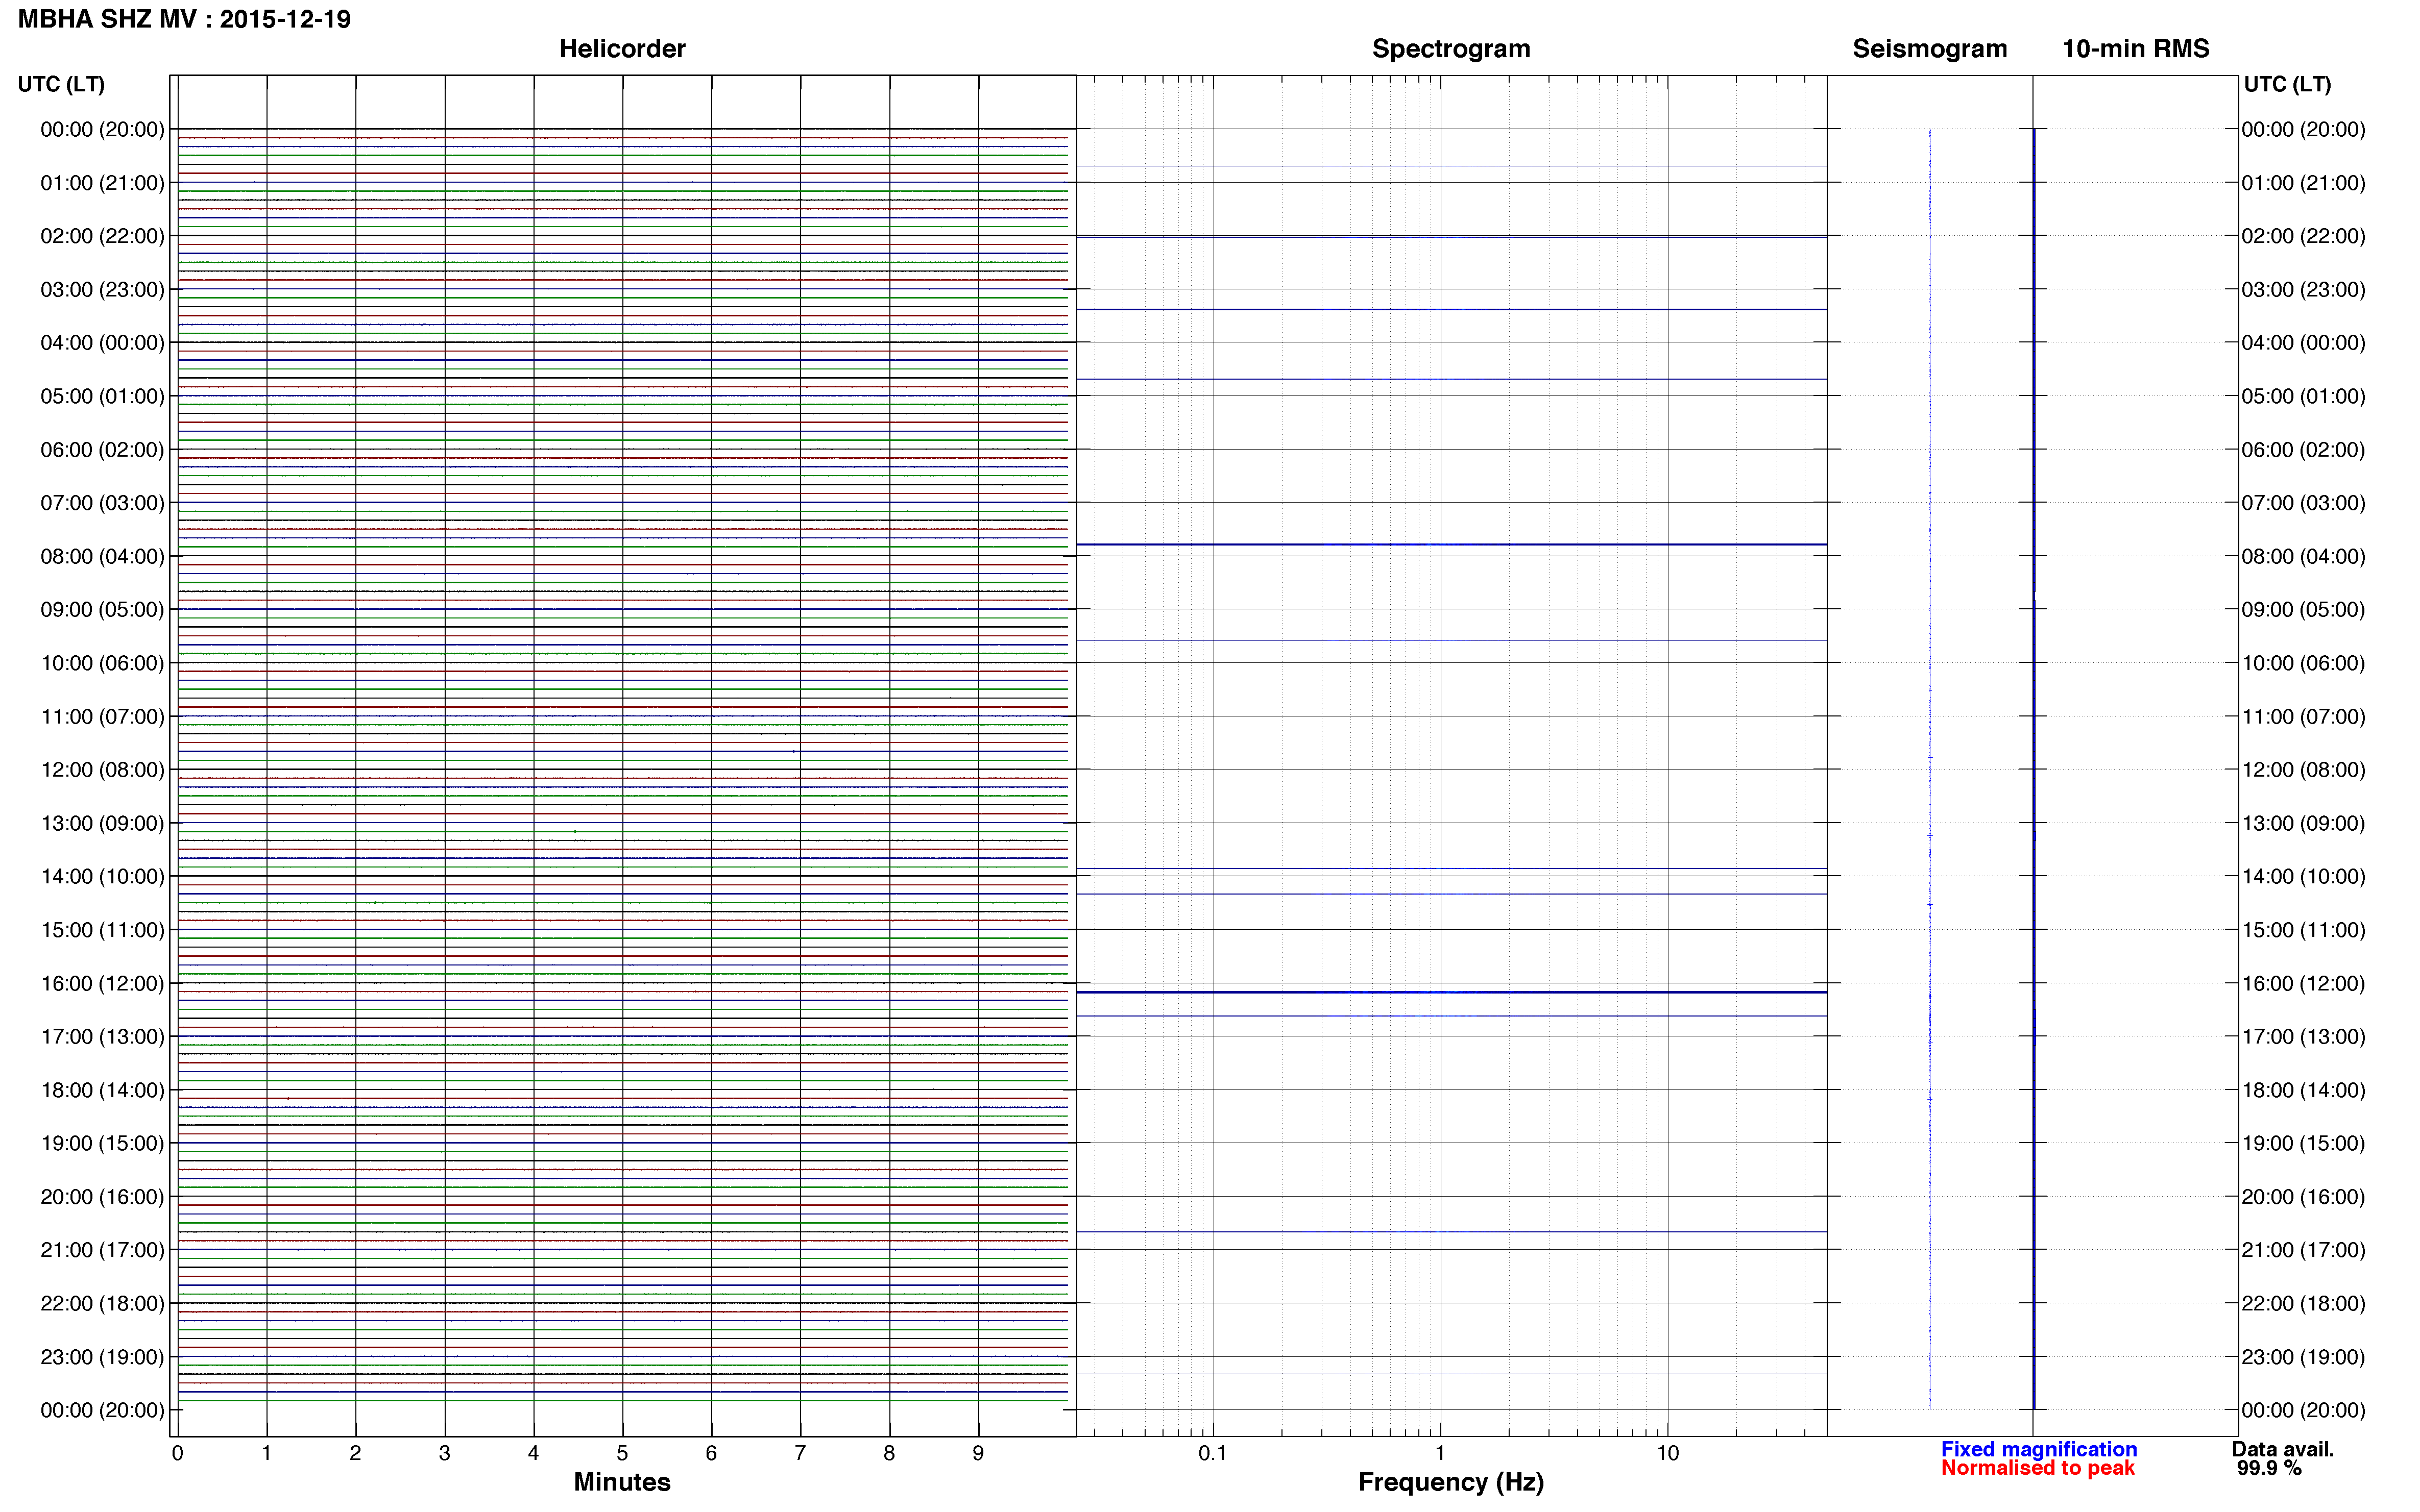Image resolution: width=2420 pixels, height=1512 pixels.
Task: Pick left-axis time label '20:00 (16:00)'
Action: tap(102, 1197)
